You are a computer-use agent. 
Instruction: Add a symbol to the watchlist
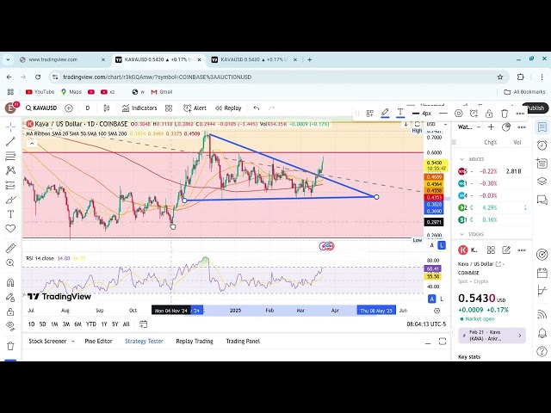491,127
